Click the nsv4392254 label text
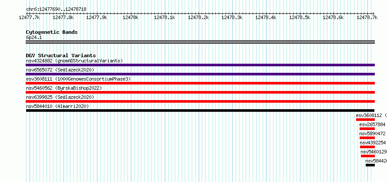The height and width of the screenshot is (182, 387). coord(373,143)
